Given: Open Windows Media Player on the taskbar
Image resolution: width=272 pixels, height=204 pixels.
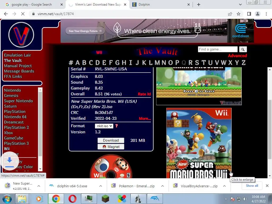Looking at the screenshot, I should 39,199.
